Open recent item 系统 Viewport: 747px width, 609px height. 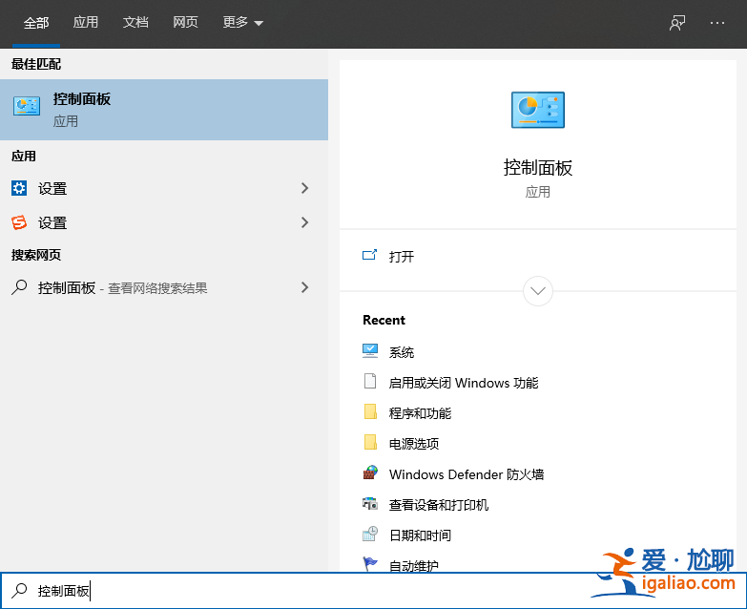pyautogui.click(x=401, y=352)
